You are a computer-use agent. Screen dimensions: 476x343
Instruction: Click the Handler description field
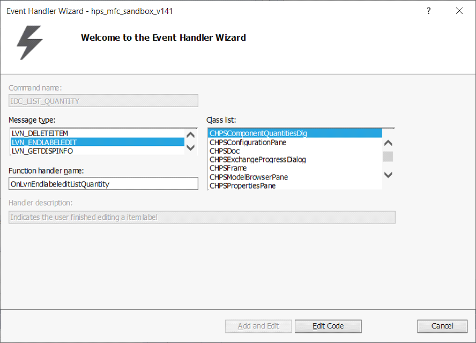tap(202, 218)
